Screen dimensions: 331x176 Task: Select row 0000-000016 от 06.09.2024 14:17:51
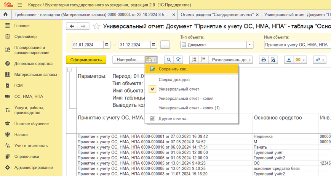(143, 147)
